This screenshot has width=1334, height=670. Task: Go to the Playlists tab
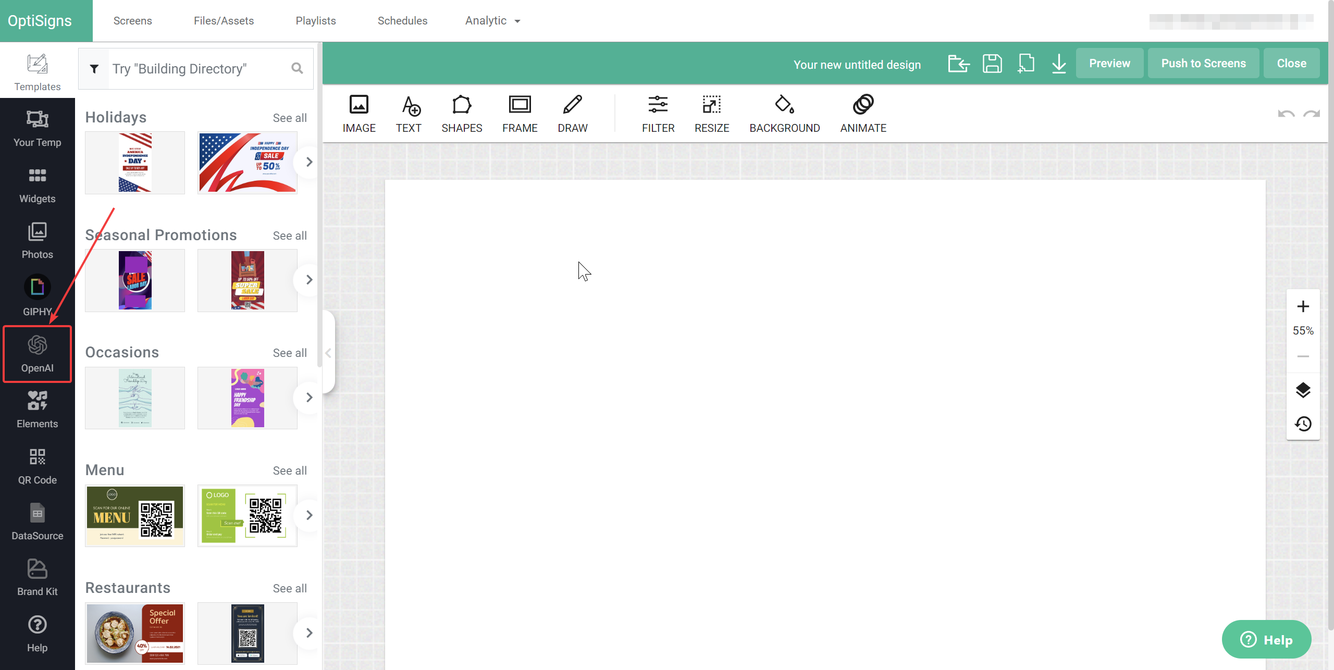point(316,21)
